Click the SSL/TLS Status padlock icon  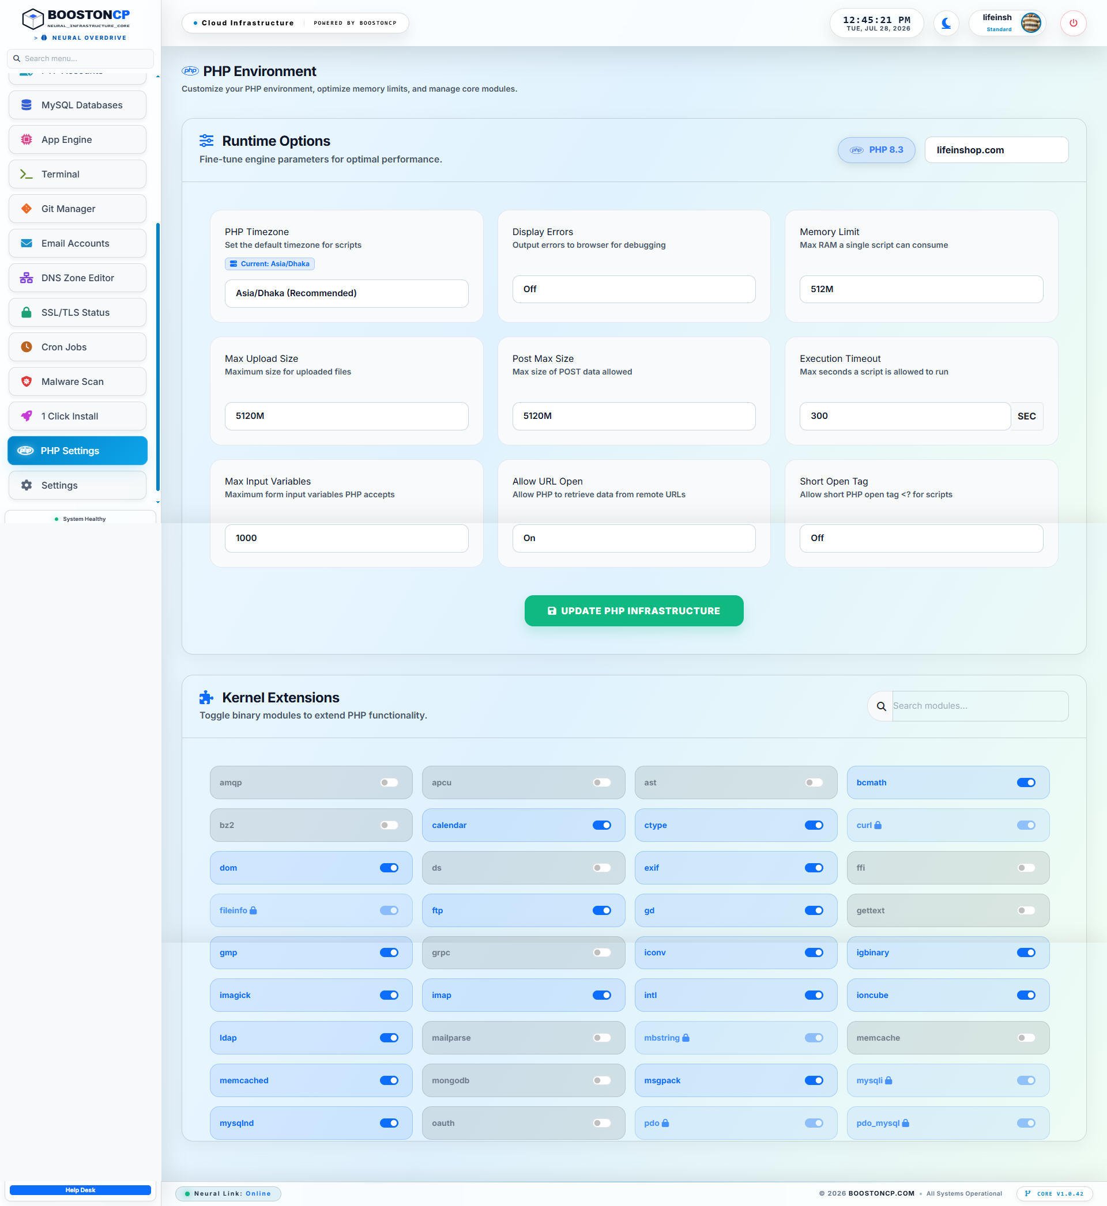(x=27, y=312)
